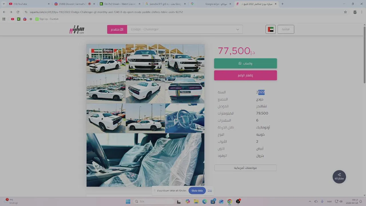Viewport: 366px width, 206px height.
Task: Open the steering wheel interior thumbnail
Action: tap(185, 118)
